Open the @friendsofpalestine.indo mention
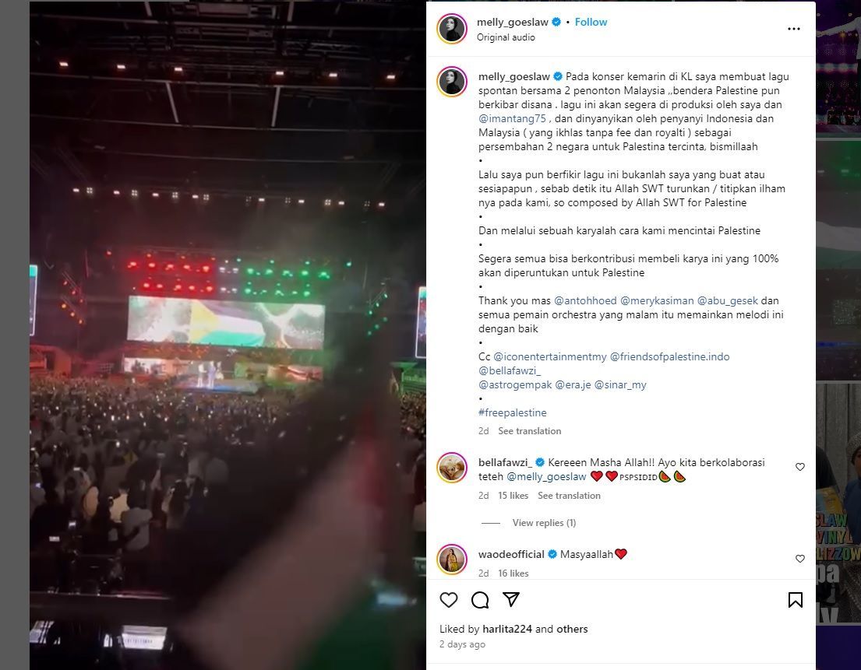Screen dimensions: 861x670 pos(670,356)
